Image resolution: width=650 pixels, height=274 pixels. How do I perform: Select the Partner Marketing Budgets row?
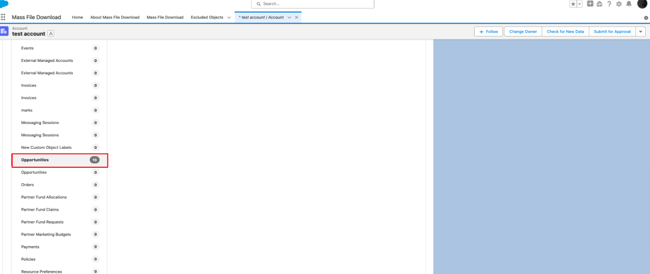click(60, 235)
